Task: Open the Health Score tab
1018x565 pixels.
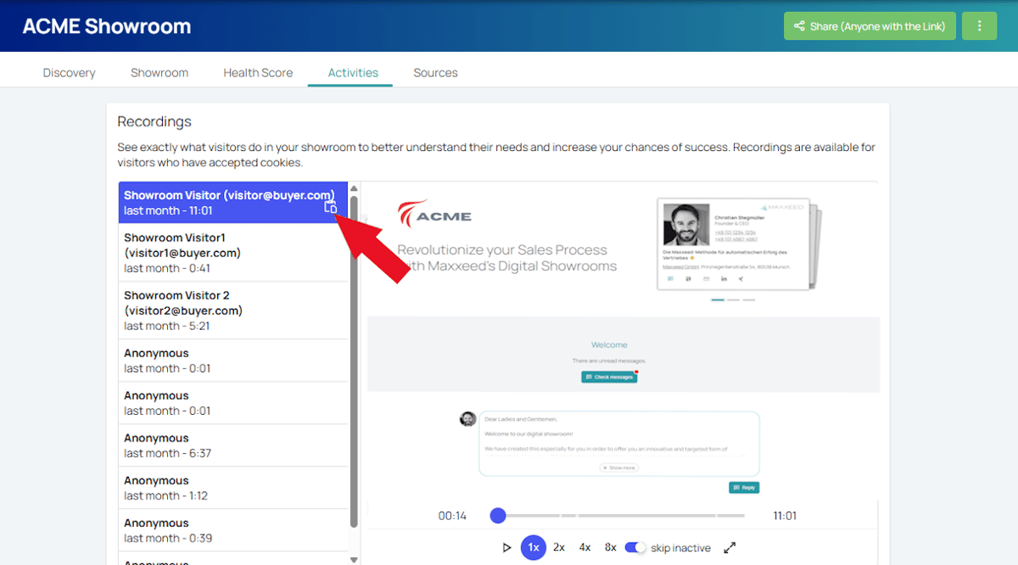Action: pos(258,73)
